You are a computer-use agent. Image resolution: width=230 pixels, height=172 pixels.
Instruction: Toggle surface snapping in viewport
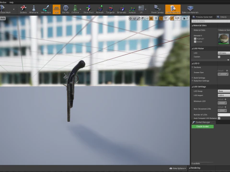click(x=147, y=18)
